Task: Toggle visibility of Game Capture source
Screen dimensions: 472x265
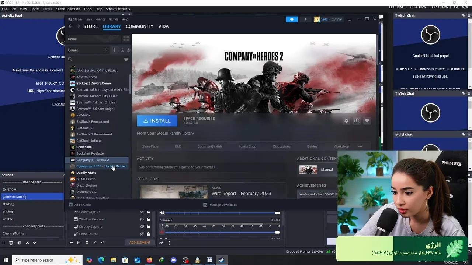Action: coord(142,212)
